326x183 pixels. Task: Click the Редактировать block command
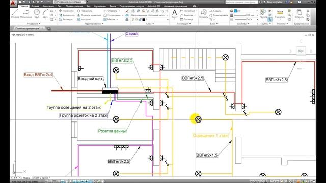coord(219,15)
